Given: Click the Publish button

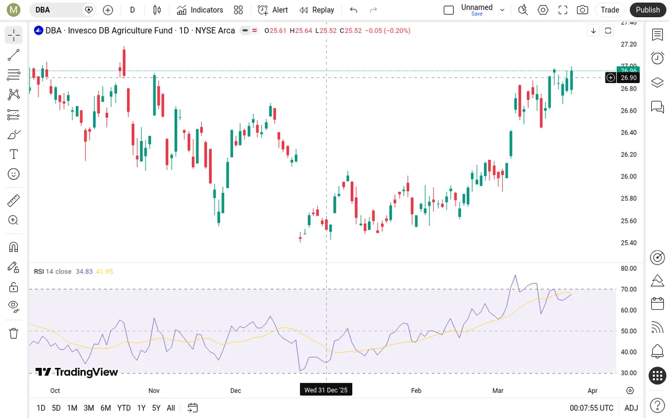Looking at the screenshot, I should tap(648, 10).
